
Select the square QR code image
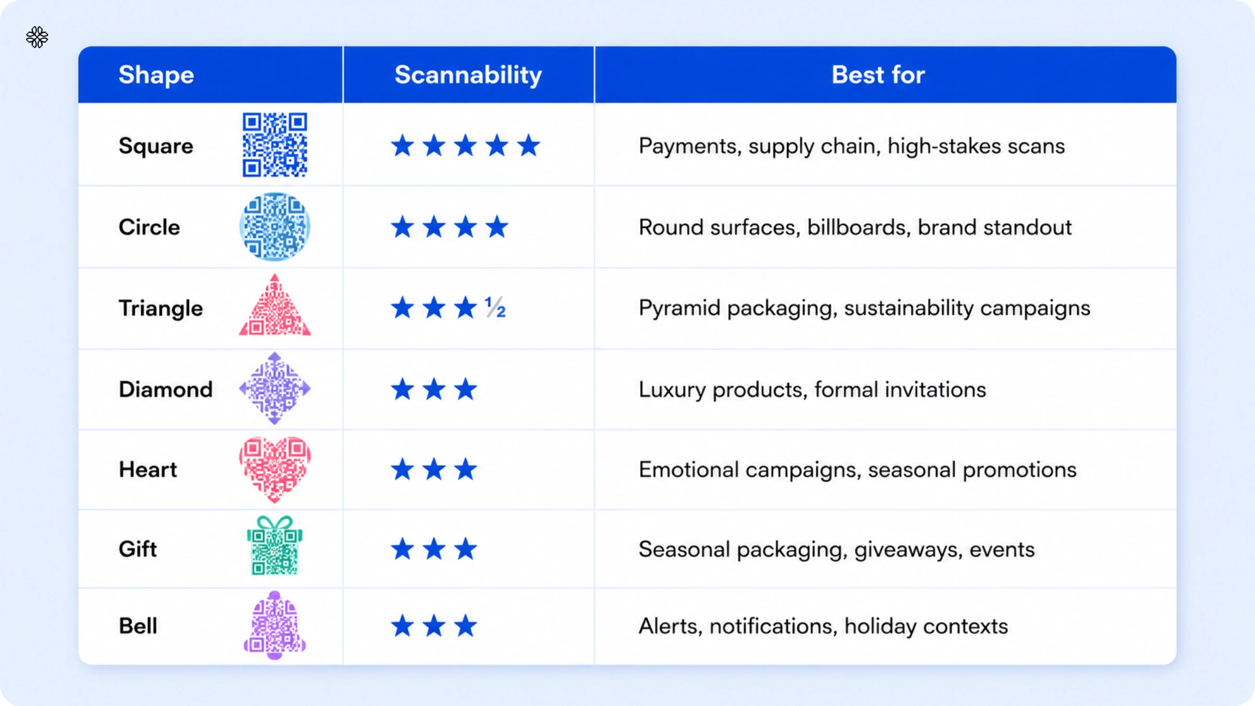click(275, 145)
